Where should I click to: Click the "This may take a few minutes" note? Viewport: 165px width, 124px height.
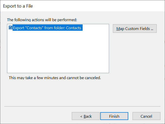coord(55,78)
